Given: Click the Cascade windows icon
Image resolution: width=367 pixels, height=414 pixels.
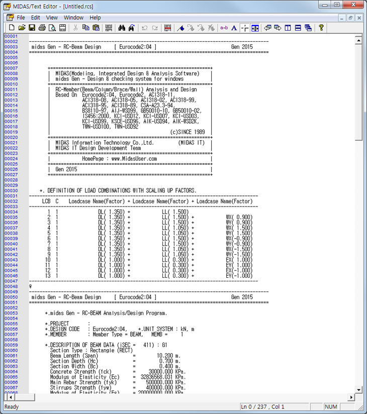Looking at the screenshot, I should [308, 28].
